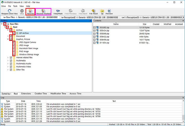Click the Preview toolbar icon
The height and width of the screenshot is (126, 185).
109,11
